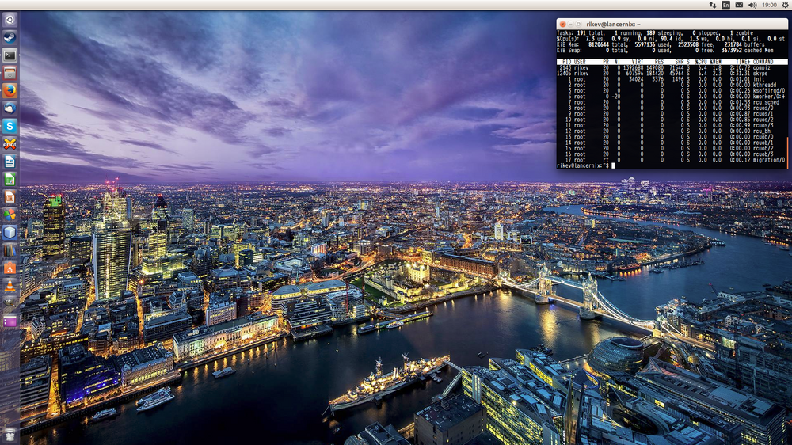Image resolution: width=792 pixels, height=445 pixels.
Task: Click the VIRT column header
Action: [x=638, y=62]
